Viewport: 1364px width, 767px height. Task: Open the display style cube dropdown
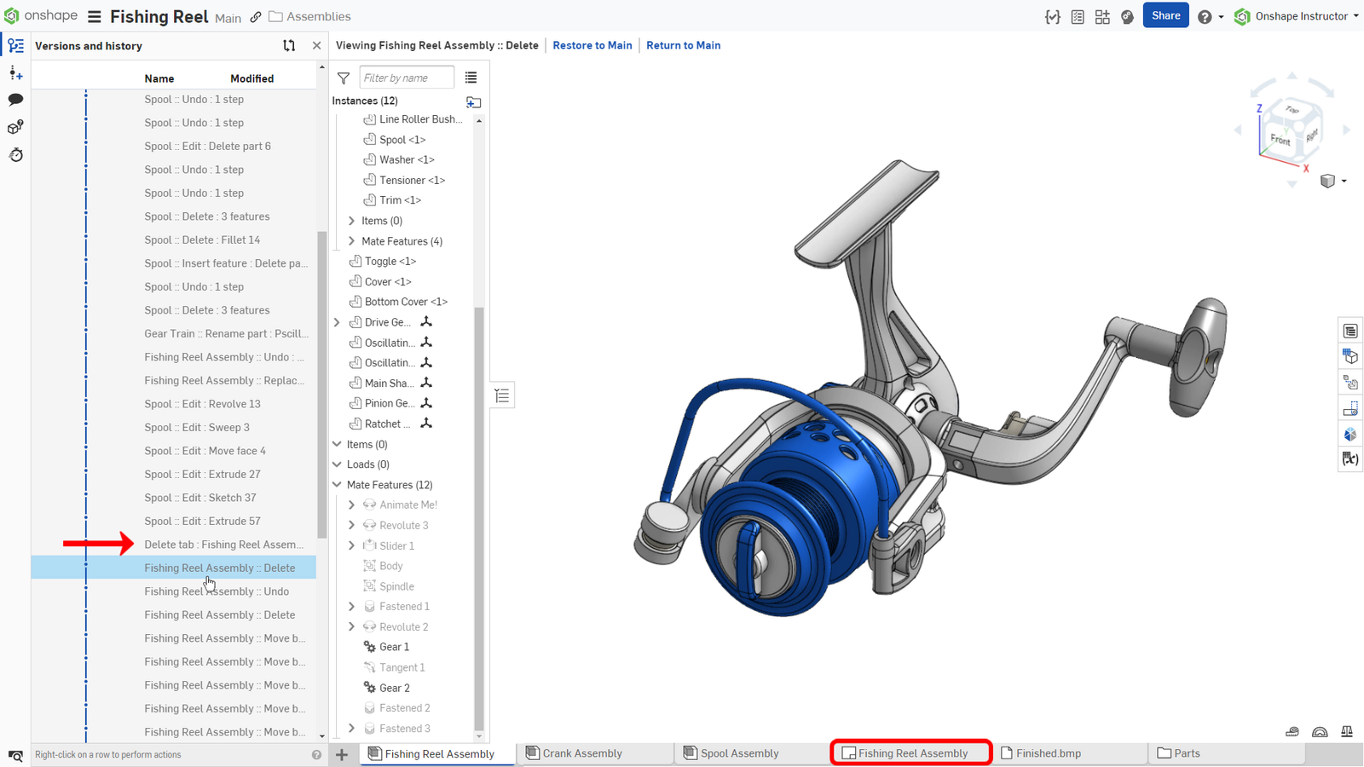(1332, 181)
